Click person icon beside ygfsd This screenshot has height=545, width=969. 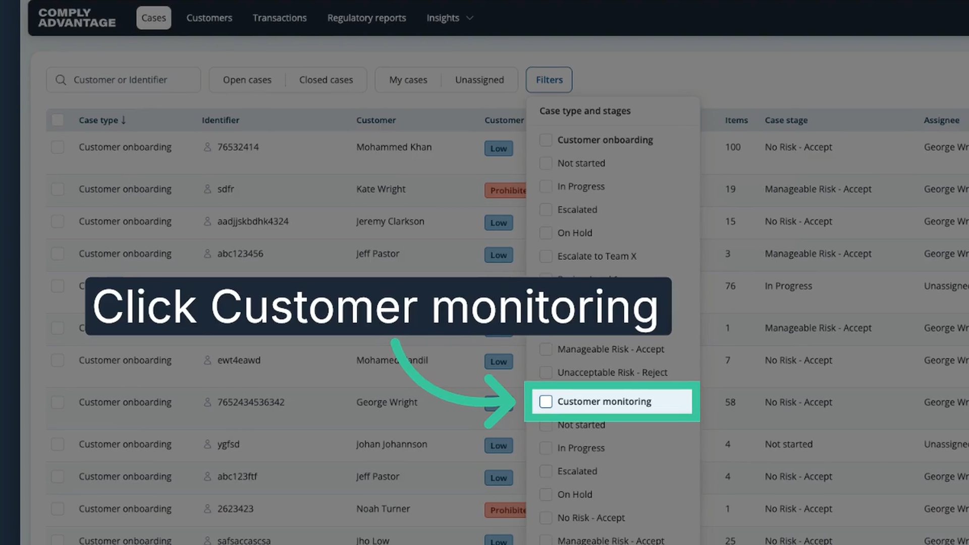tap(207, 444)
